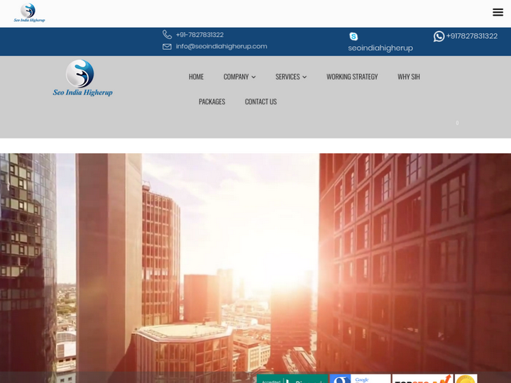Click the info@seoindiahigherup.com email link

221,47
